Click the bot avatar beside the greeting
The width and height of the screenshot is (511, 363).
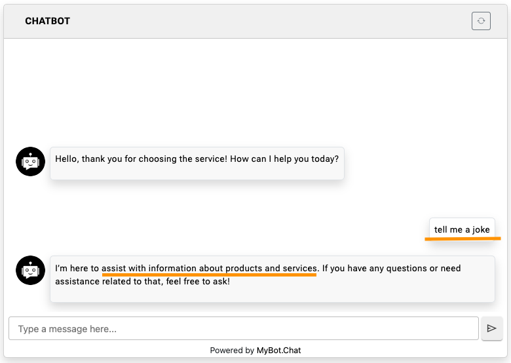30,161
